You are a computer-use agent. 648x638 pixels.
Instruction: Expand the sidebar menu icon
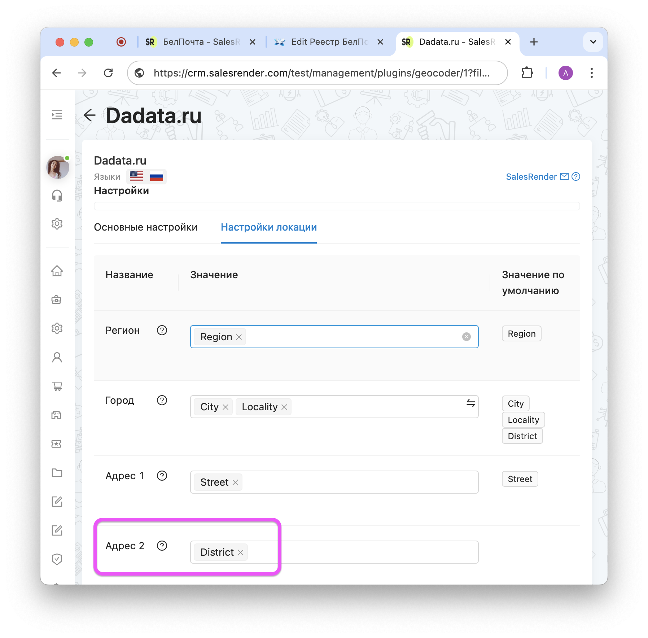tap(57, 115)
